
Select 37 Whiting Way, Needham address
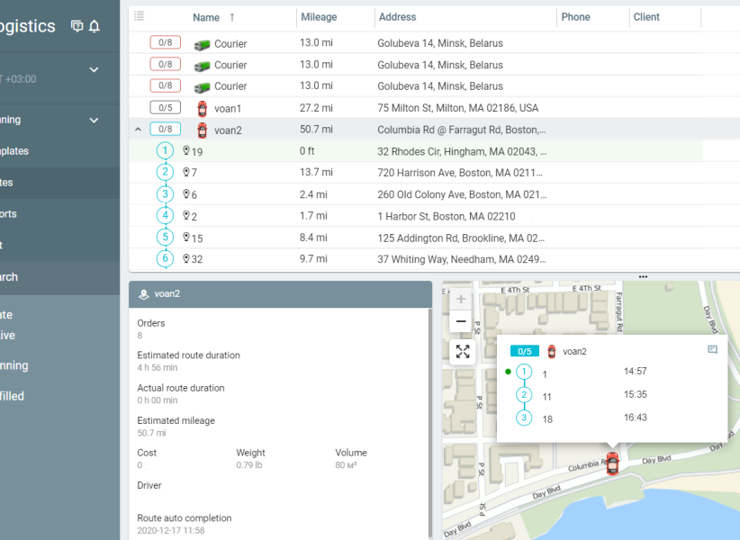coord(462,259)
